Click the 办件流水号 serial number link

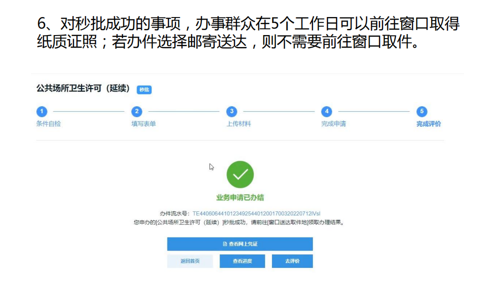pyautogui.click(x=256, y=213)
